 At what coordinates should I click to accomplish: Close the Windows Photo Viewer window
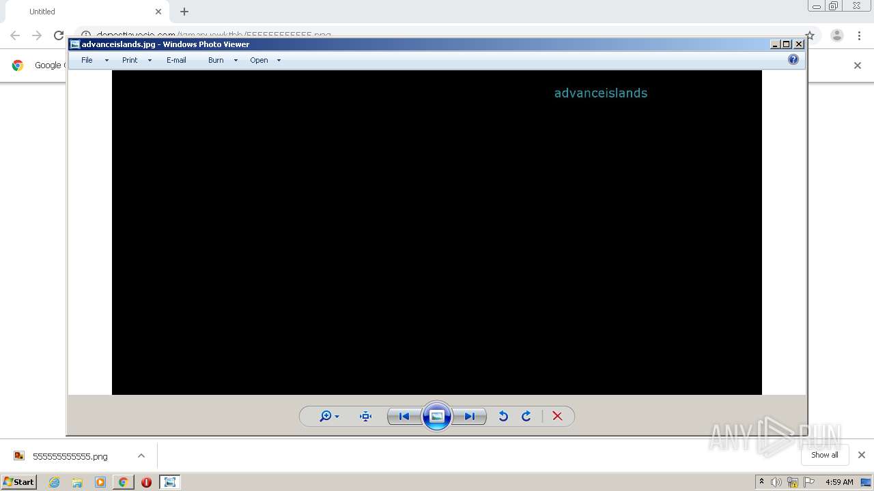coord(798,44)
